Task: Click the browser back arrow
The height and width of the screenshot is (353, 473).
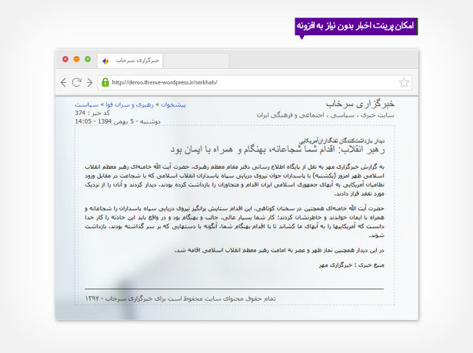Action: tap(64, 82)
